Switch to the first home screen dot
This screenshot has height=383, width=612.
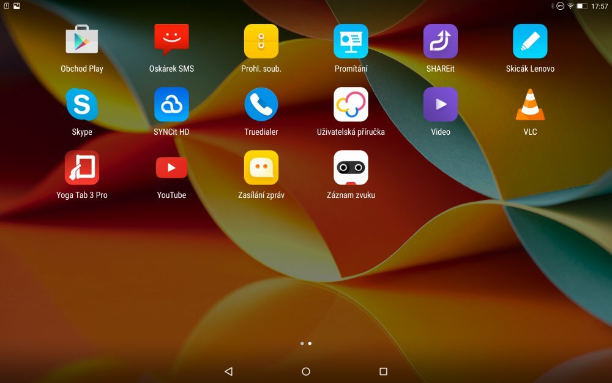[302, 343]
